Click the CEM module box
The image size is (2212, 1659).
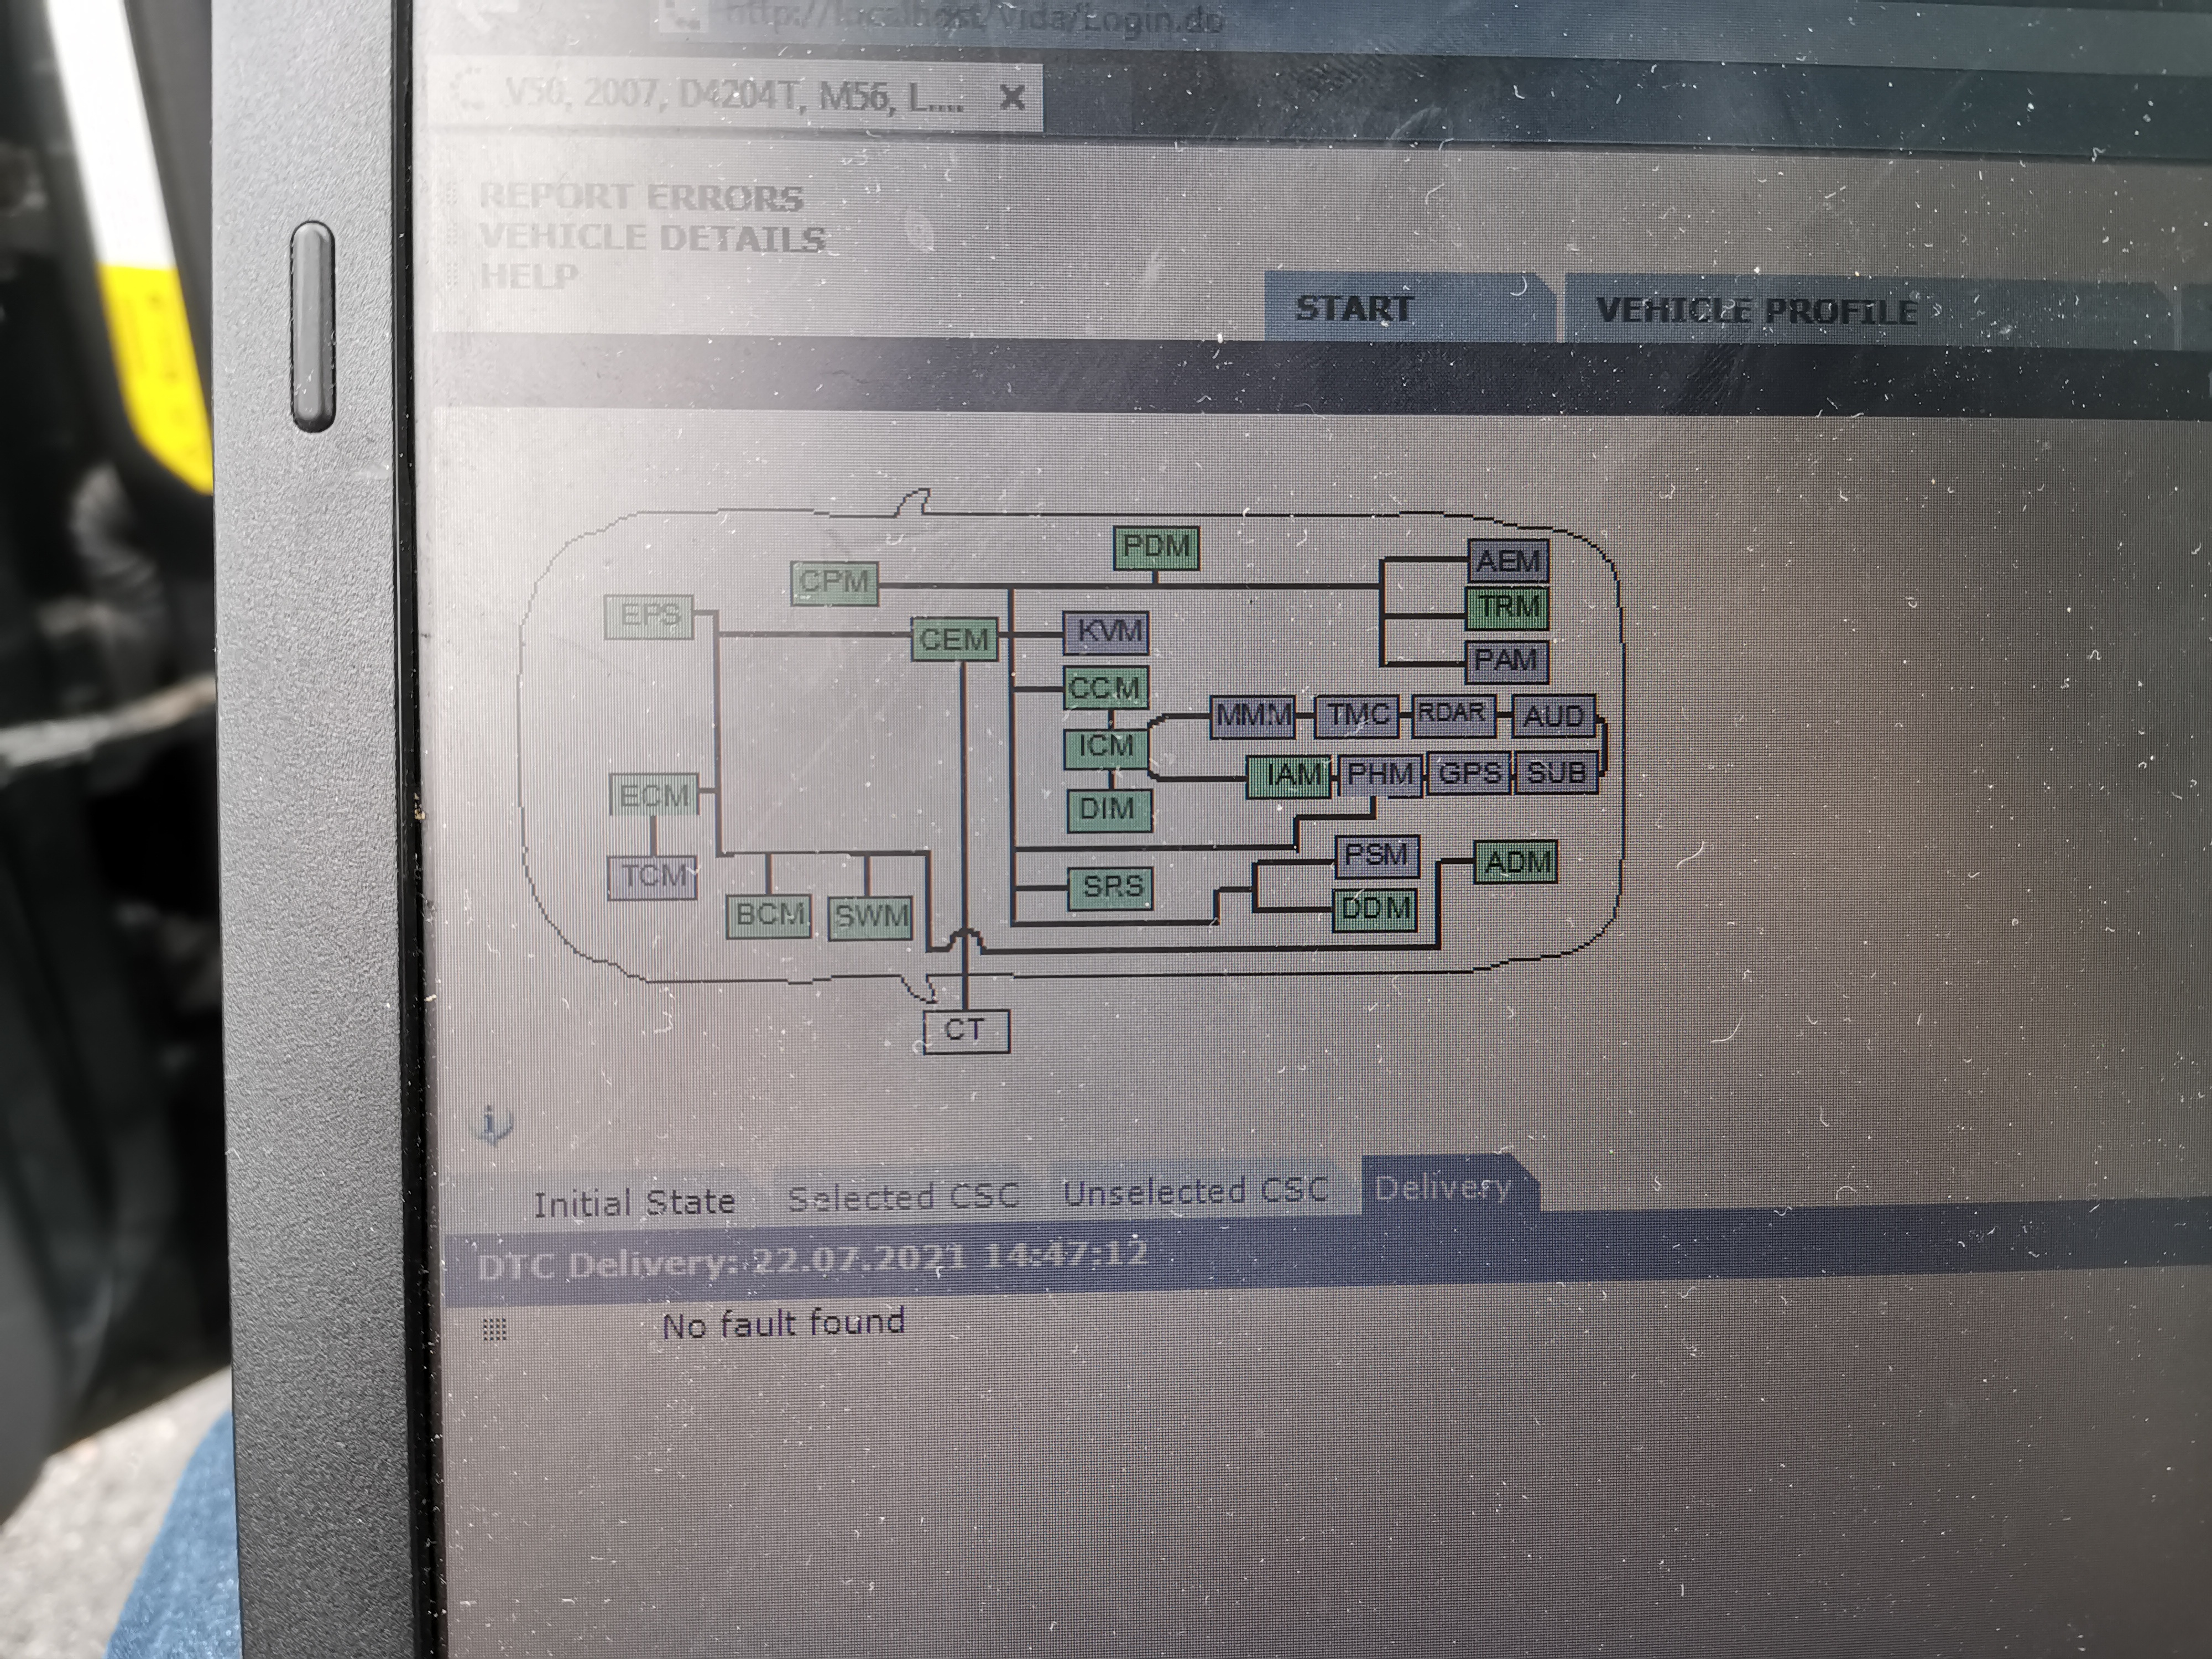click(954, 639)
